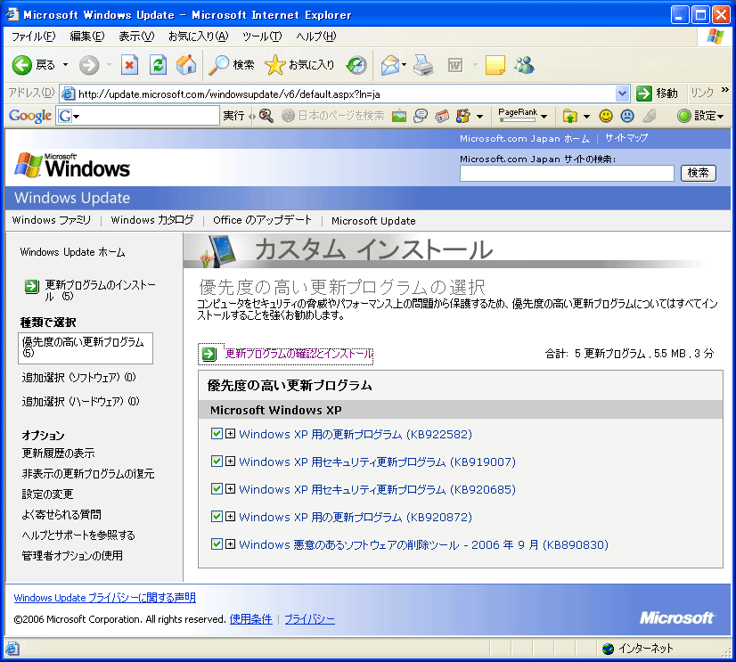
Task: Print the page with printer icon
Action: click(x=423, y=65)
